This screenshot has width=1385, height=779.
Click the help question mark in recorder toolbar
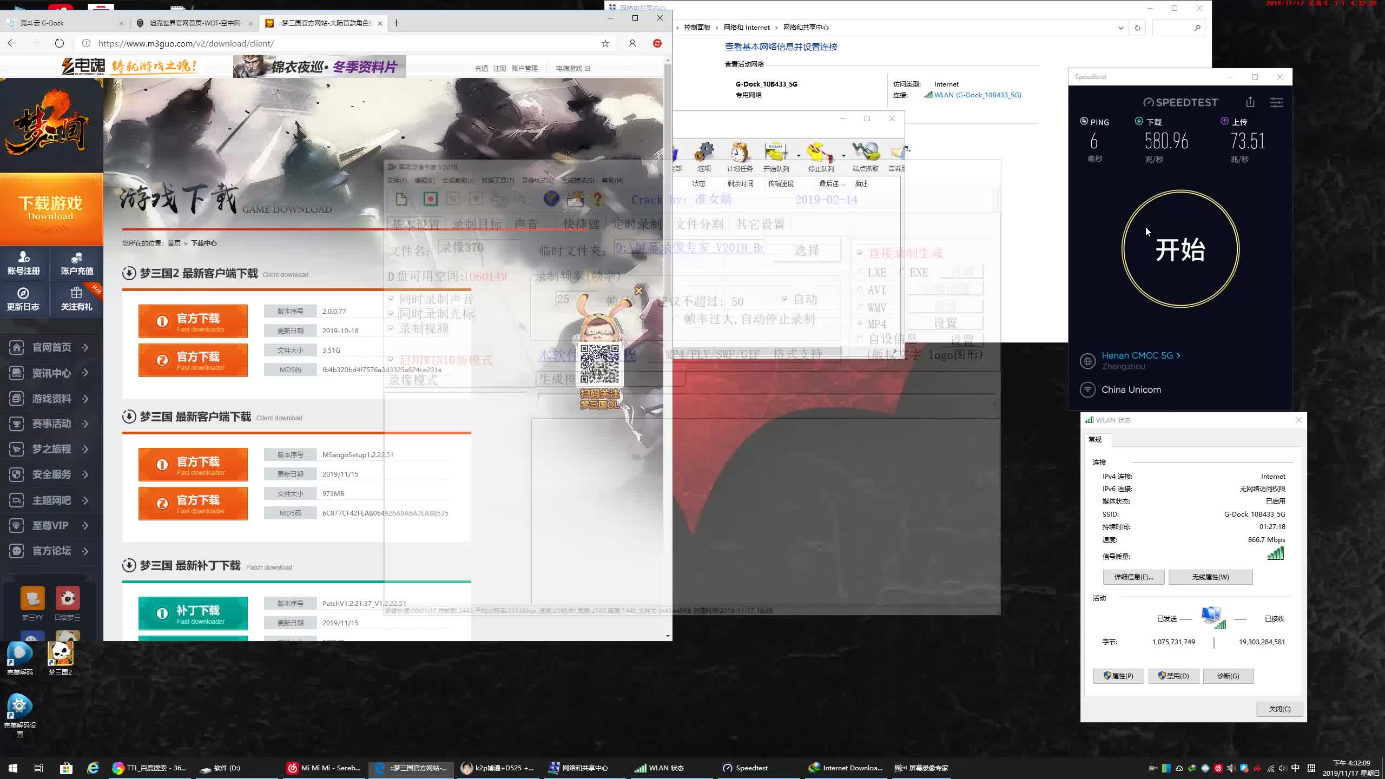coord(598,199)
